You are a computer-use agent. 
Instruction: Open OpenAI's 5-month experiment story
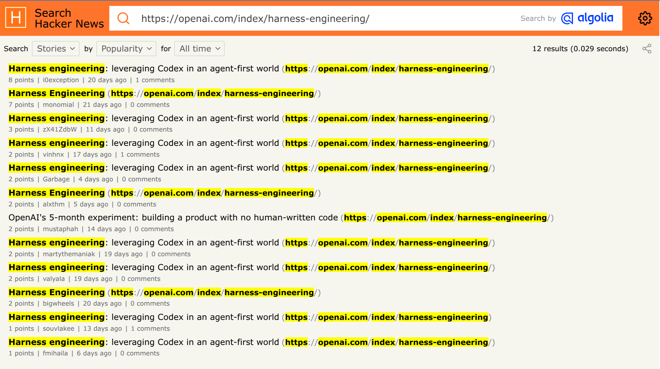173,218
